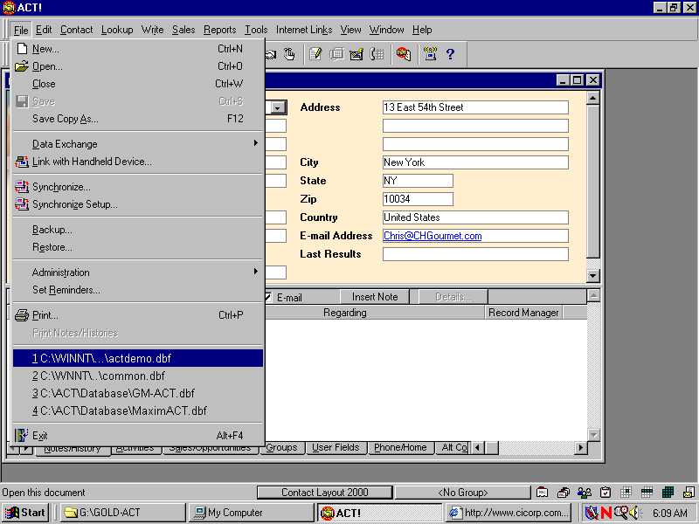Click the shield icon in the system tray

pos(592,513)
